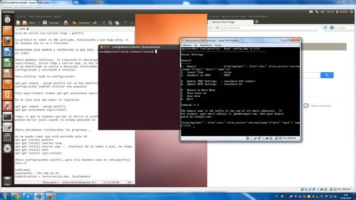Open the Ver menu in UbuntuServer window
356x200 pixels.
(195, 45)
